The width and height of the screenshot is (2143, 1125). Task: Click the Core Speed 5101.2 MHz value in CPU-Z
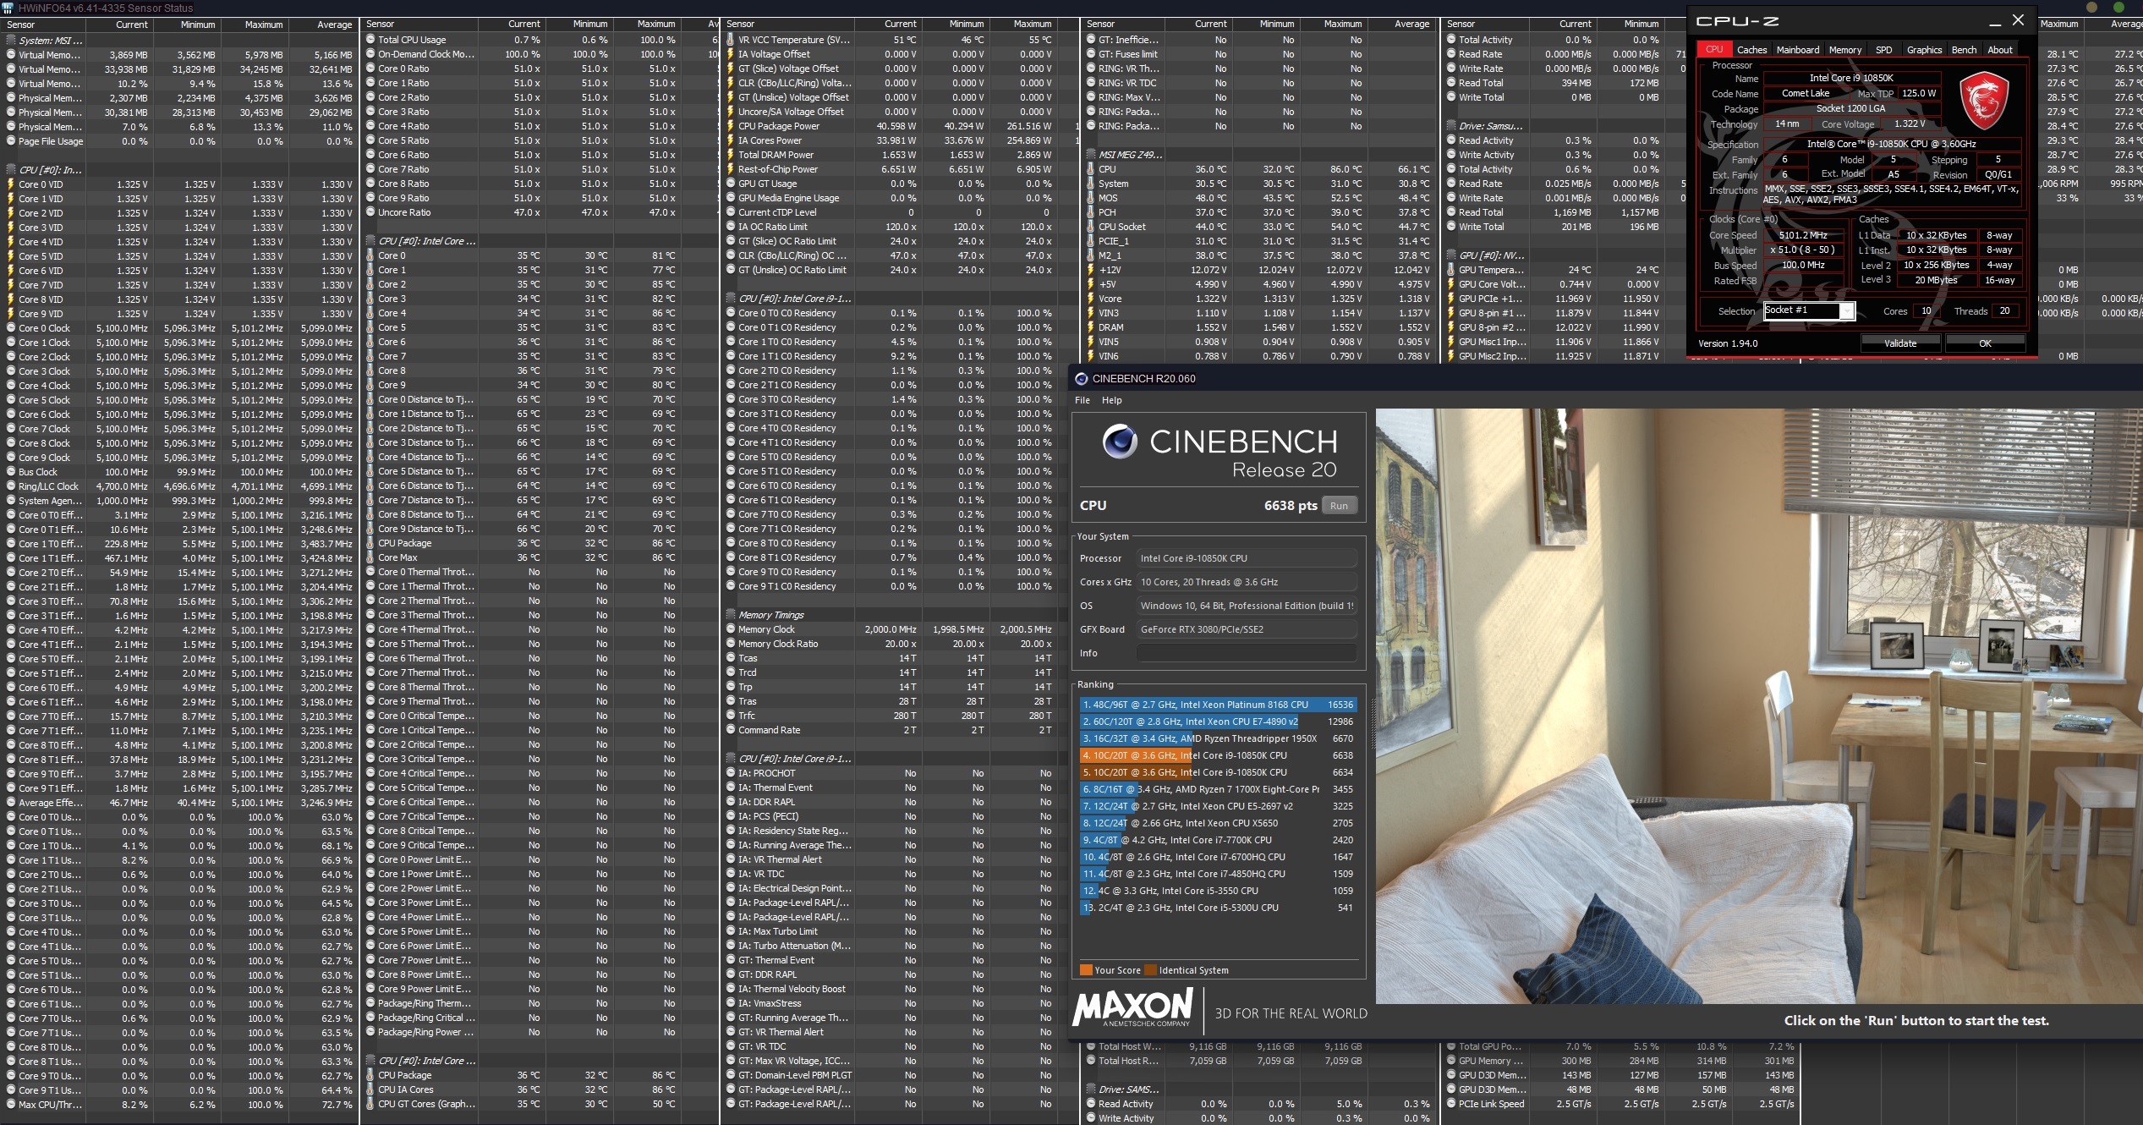[x=1803, y=235]
